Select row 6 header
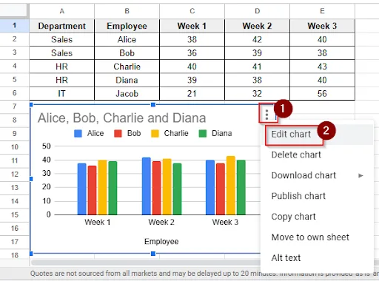The width and height of the screenshot is (379, 281). (x=14, y=93)
